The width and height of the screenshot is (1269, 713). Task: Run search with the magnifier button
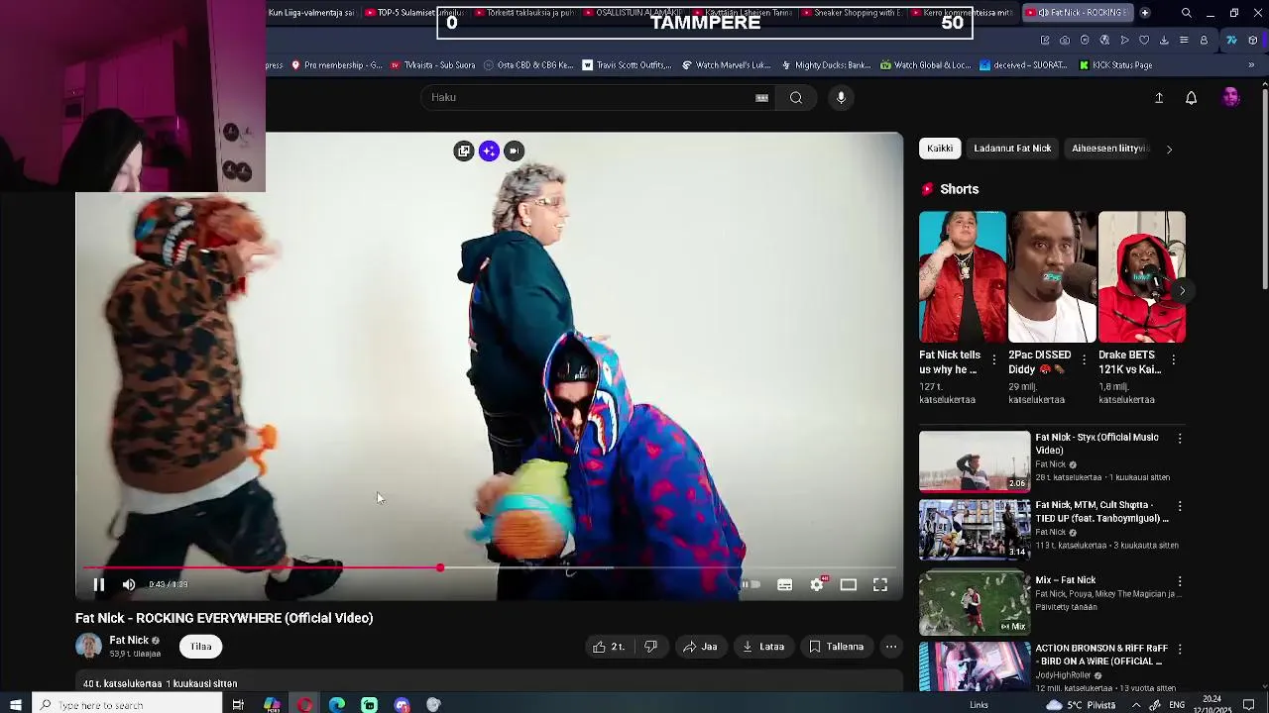tap(796, 97)
